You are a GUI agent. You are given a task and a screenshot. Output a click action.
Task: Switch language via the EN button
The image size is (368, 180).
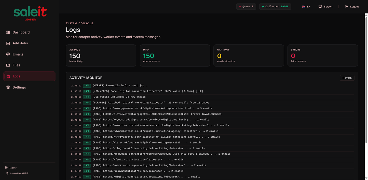tap(306, 7)
